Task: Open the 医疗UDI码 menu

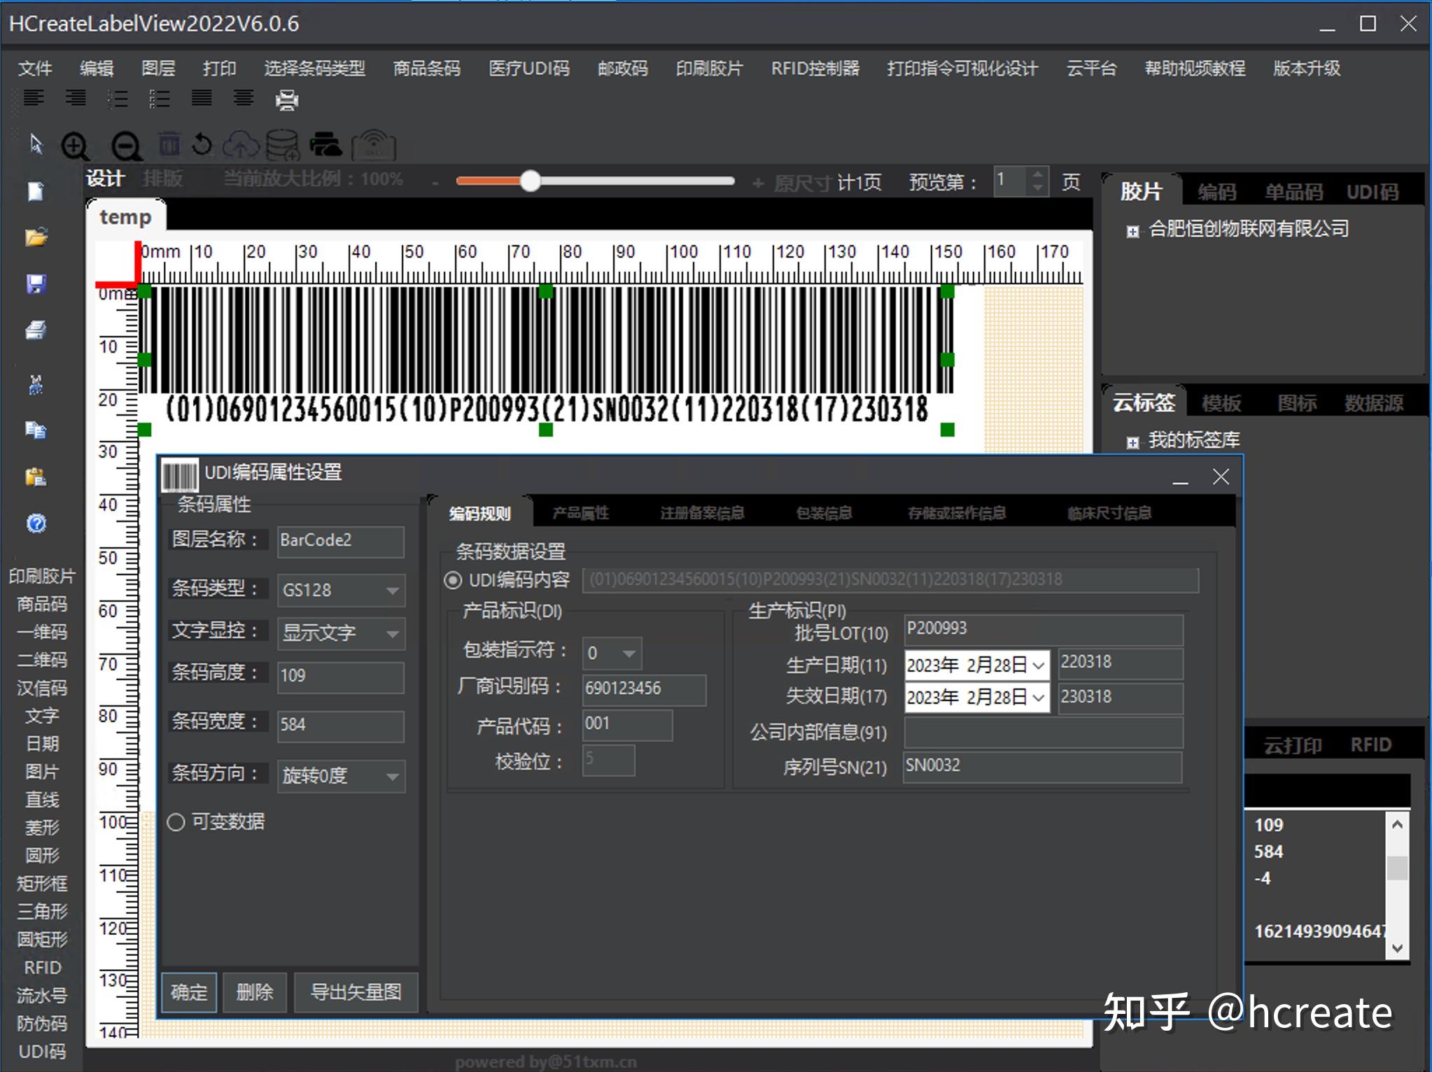Action: [528, 69]
